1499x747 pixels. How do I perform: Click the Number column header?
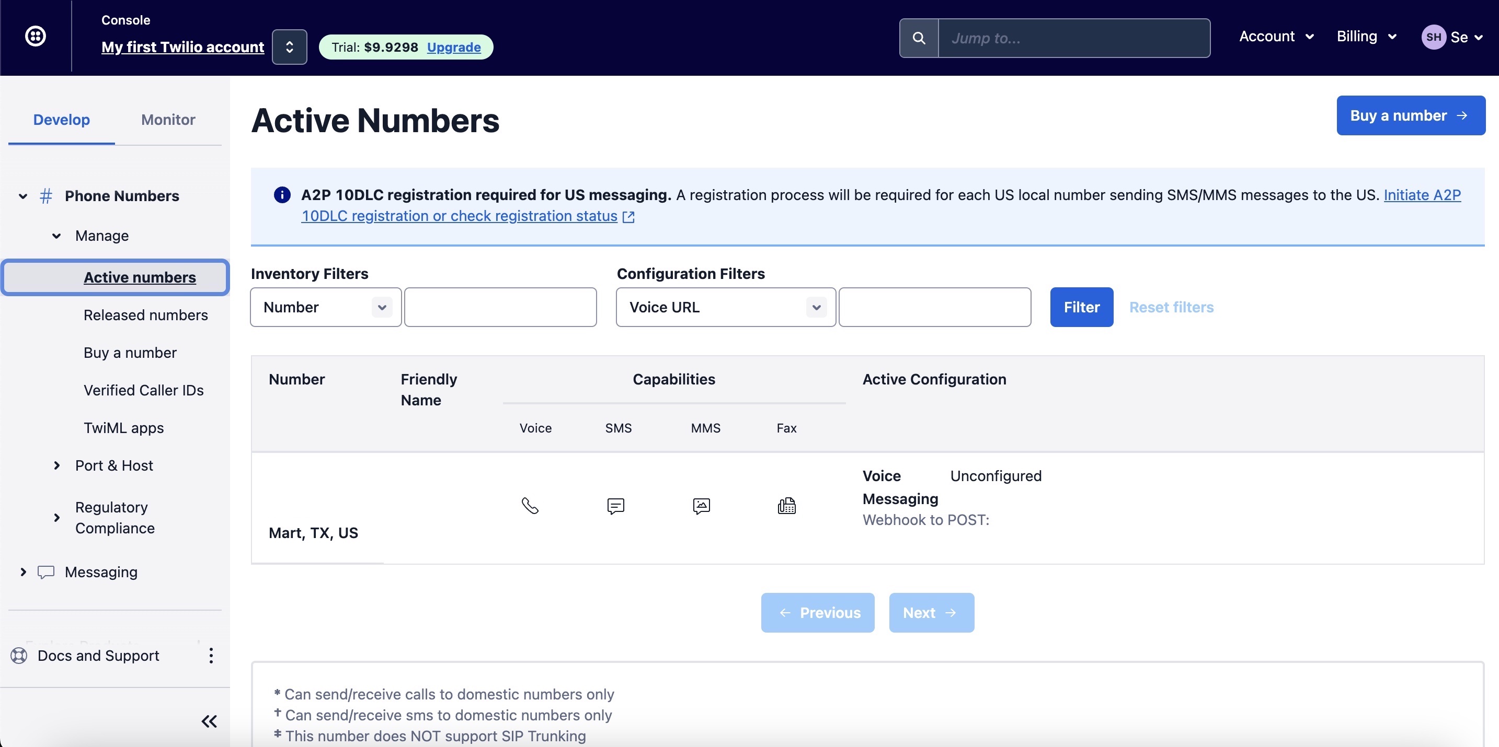[x=297, y=379]
